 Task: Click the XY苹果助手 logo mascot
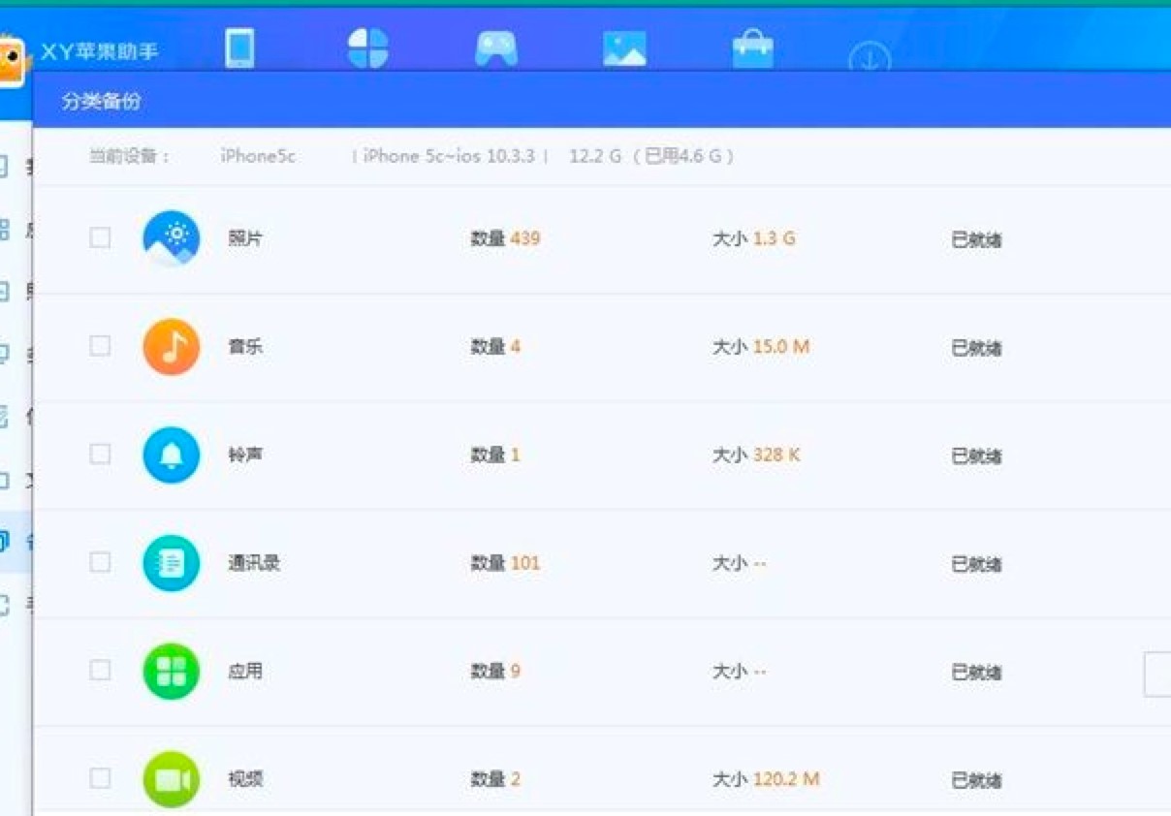tap(12, 61)
